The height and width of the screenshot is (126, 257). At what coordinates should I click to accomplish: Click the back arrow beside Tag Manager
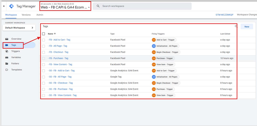[4, 6]
